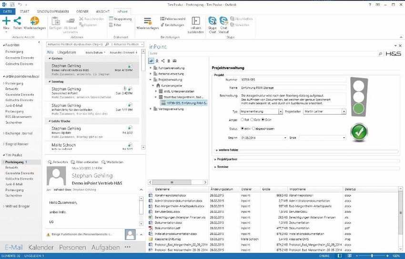Click the Gruppierung icon in Dokument group
The image size is (405, 259).
point(111,19)
